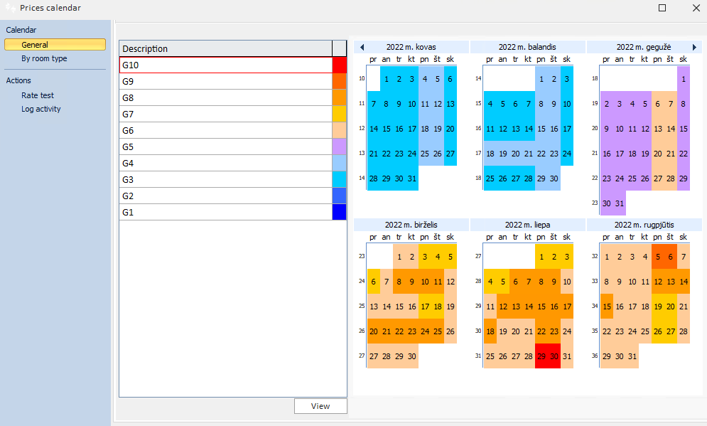The image size is (707, 426).
Task: Open the Log activity action
Action: point(41,110)
